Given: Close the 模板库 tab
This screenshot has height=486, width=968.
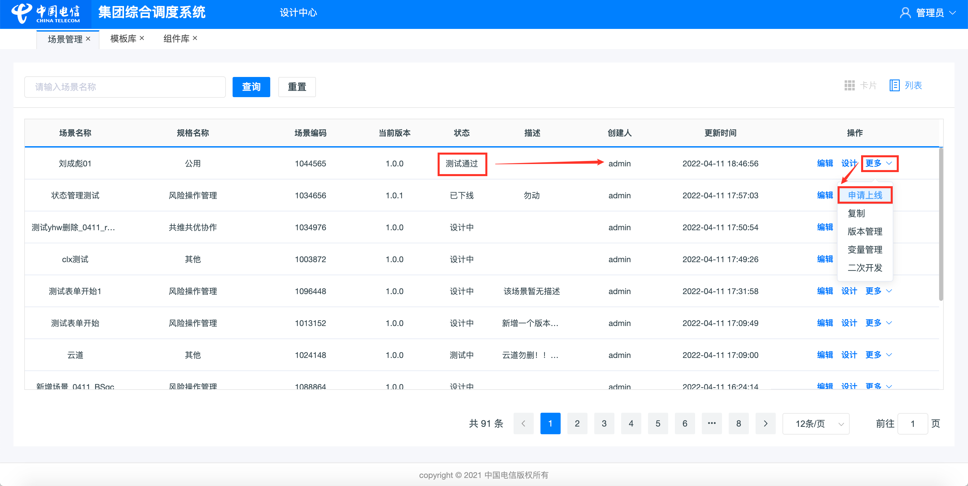Looking at the screenshot, I should click(142, 38).
